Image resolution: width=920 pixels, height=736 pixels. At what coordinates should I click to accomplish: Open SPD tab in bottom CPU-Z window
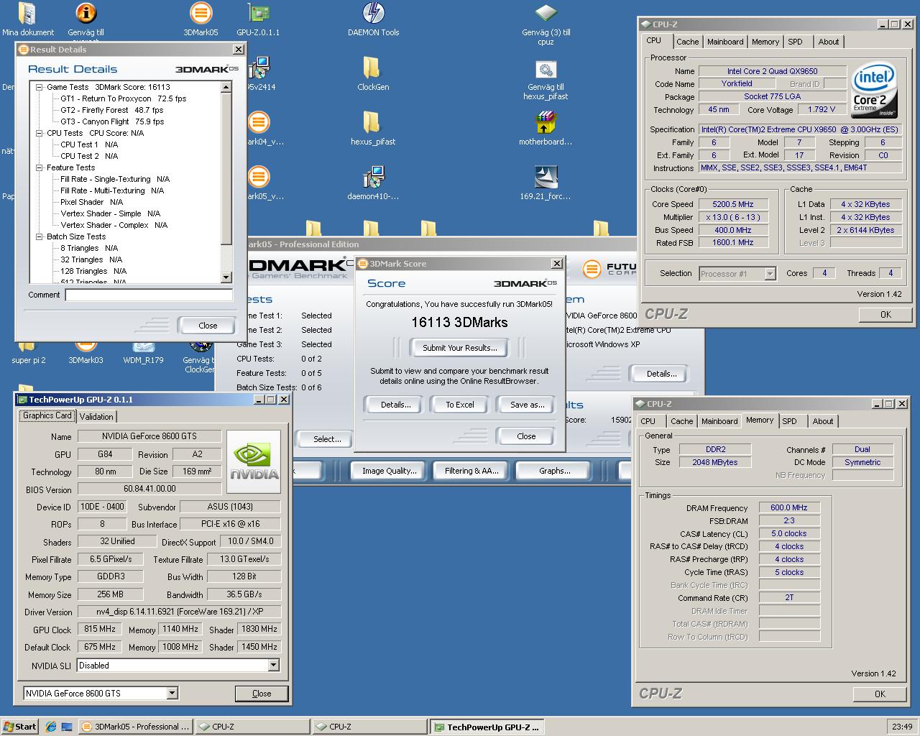(789, 421)
